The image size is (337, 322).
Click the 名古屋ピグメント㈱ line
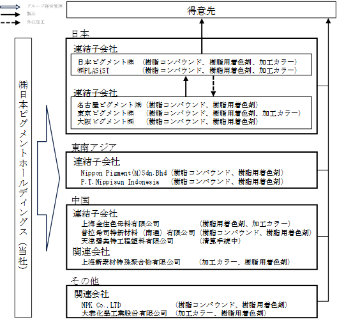coord(167,105)
